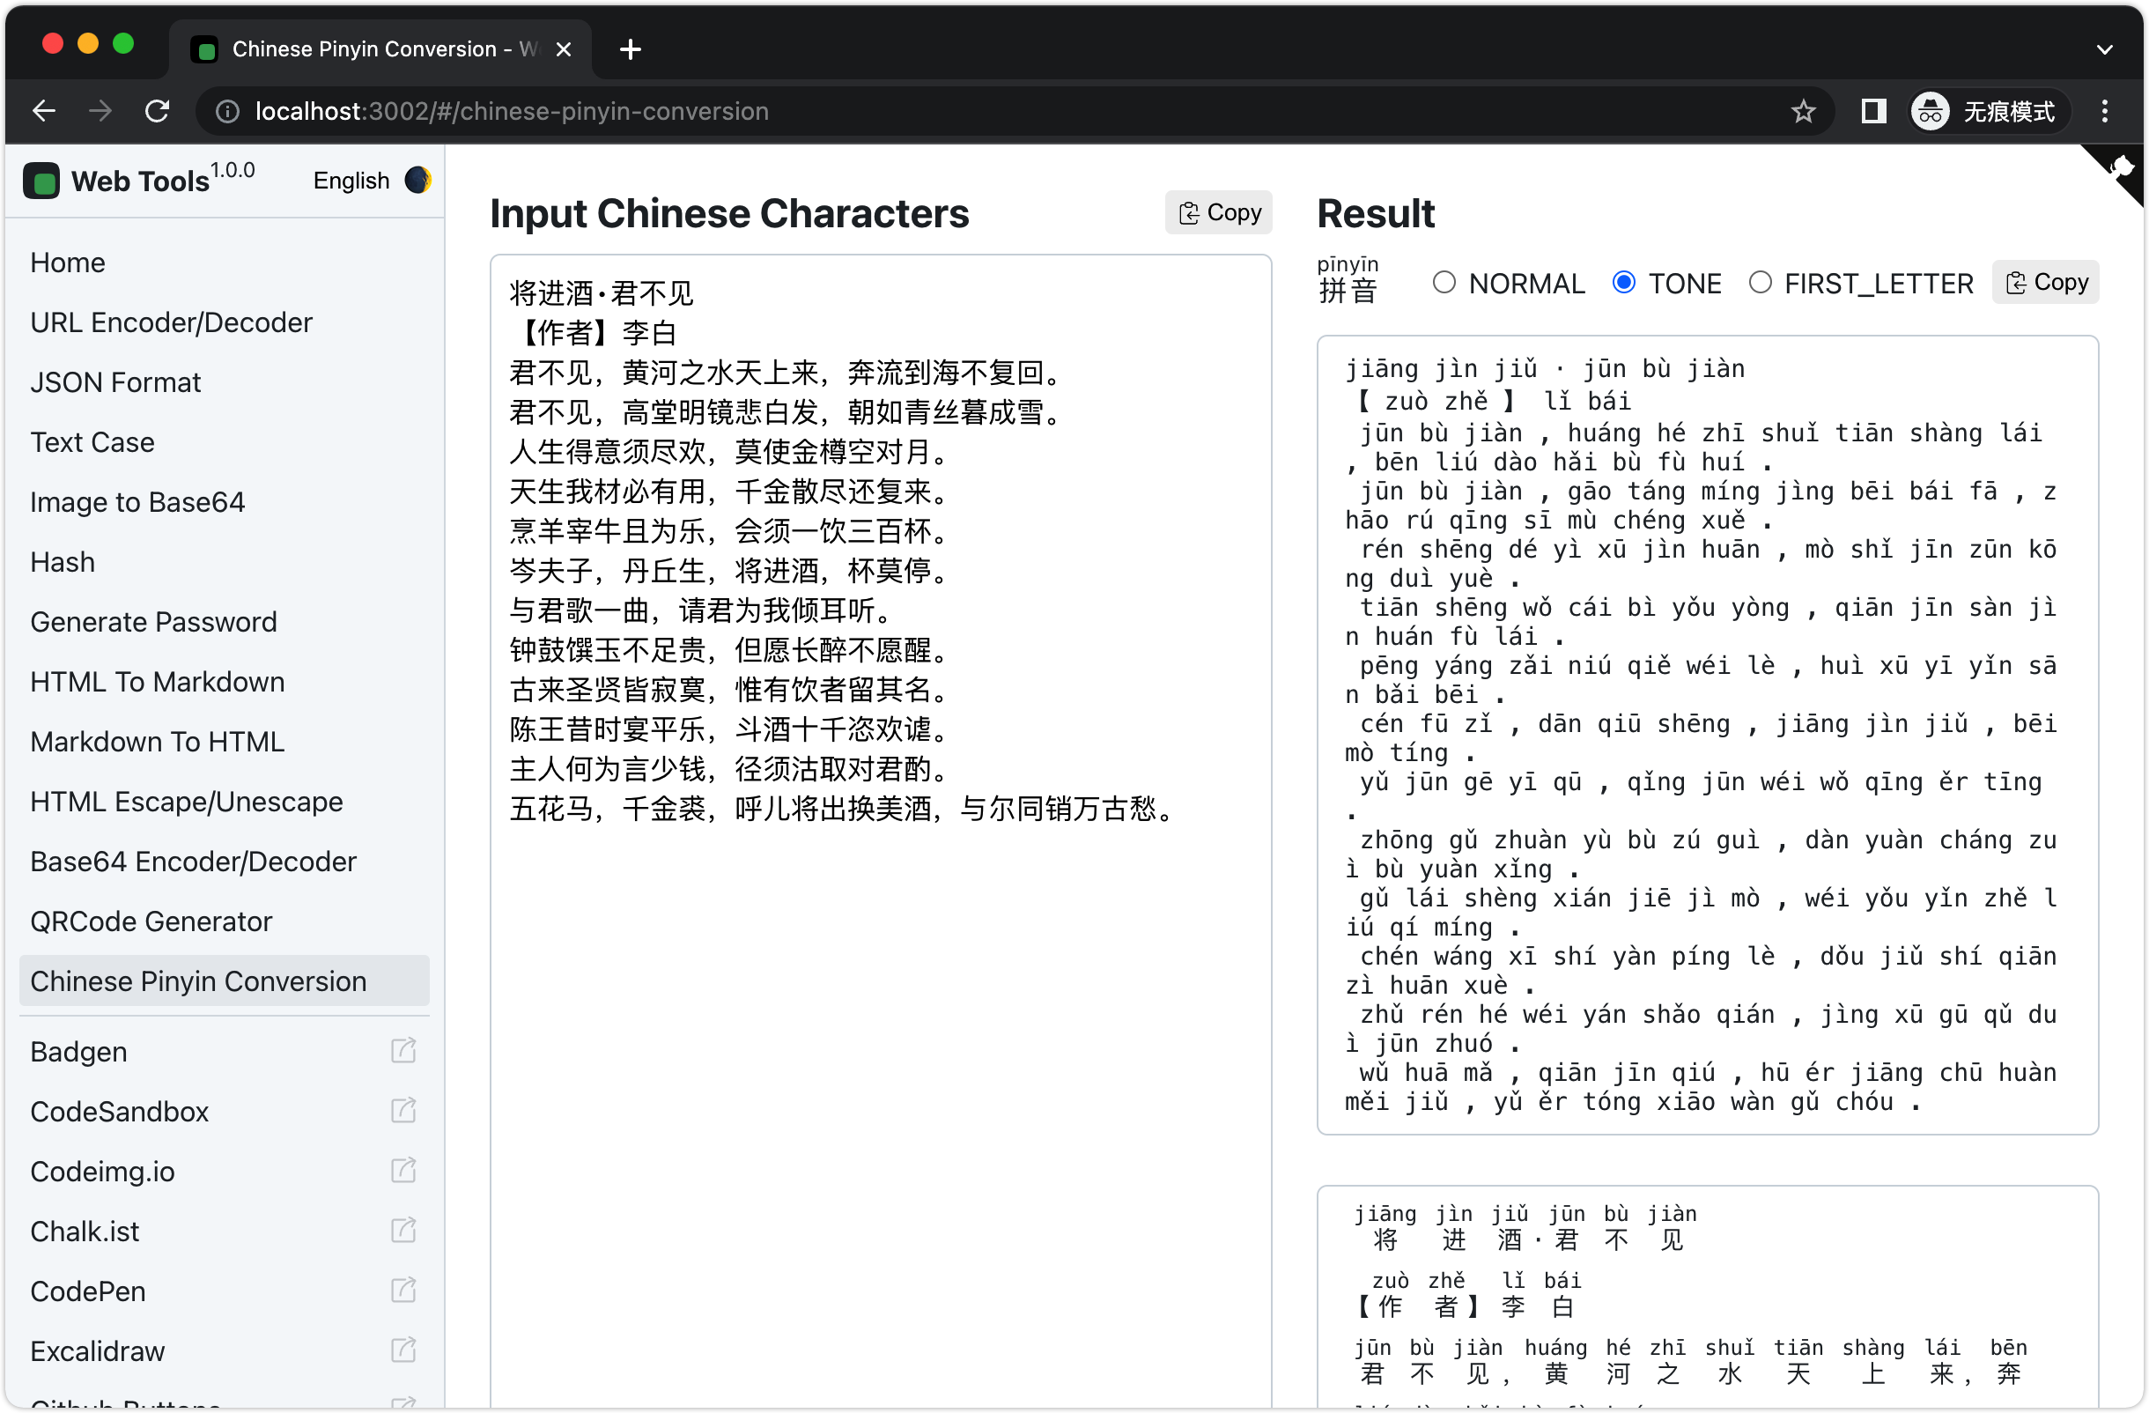Open CodeSandbox external link icon
2149x1413 pixels.
pyautogui.click(x=402, y=1111)
